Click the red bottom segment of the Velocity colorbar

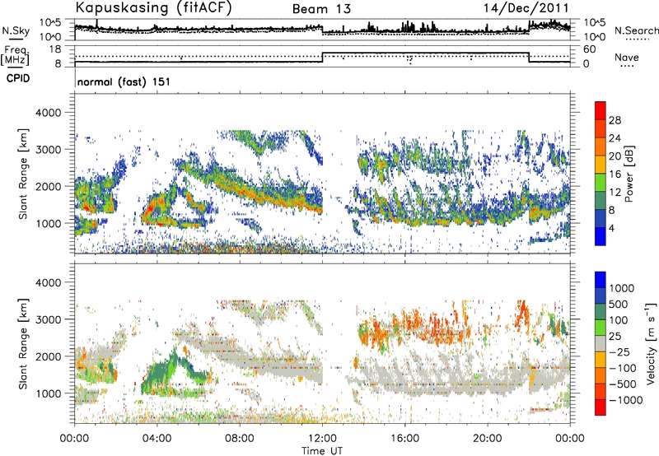[x=601, y=407]
